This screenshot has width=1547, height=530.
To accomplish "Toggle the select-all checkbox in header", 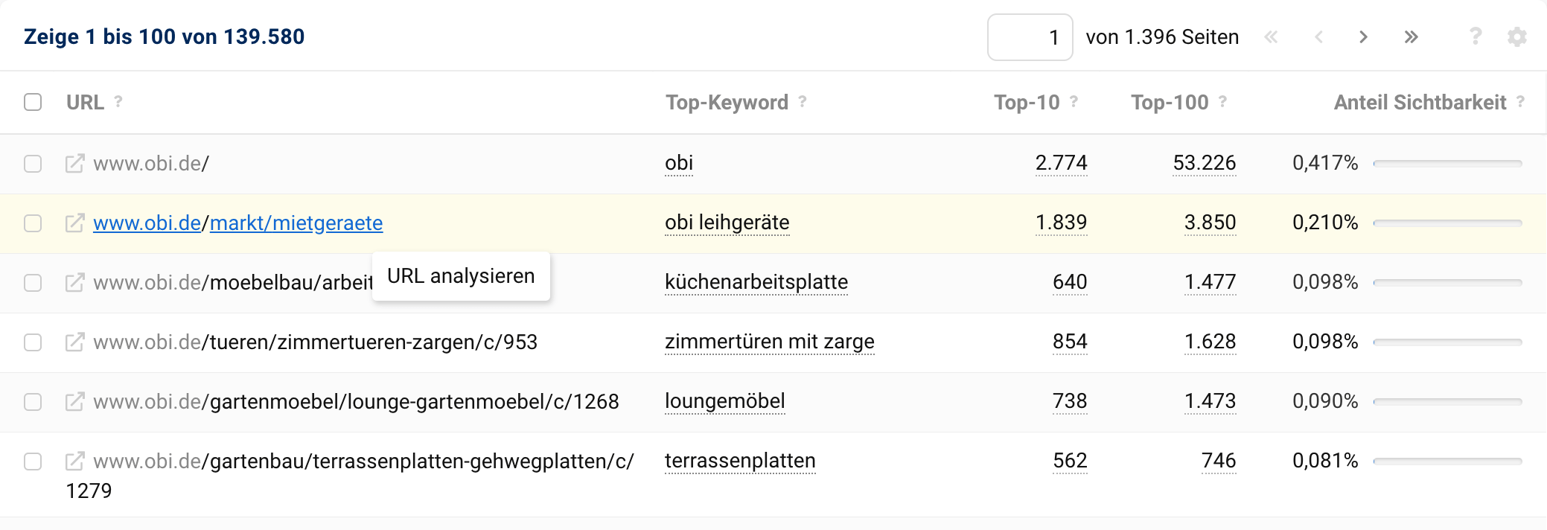I will tap(33, 102).
